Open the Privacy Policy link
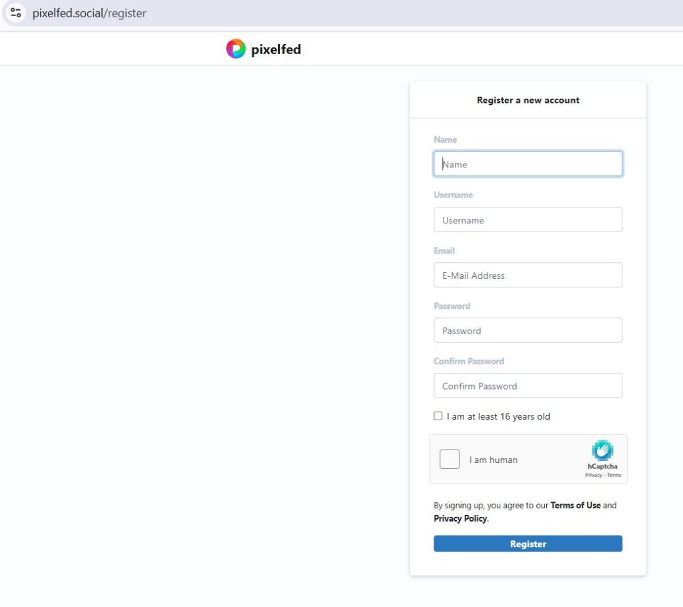683x607 pixels. [460, 518]
